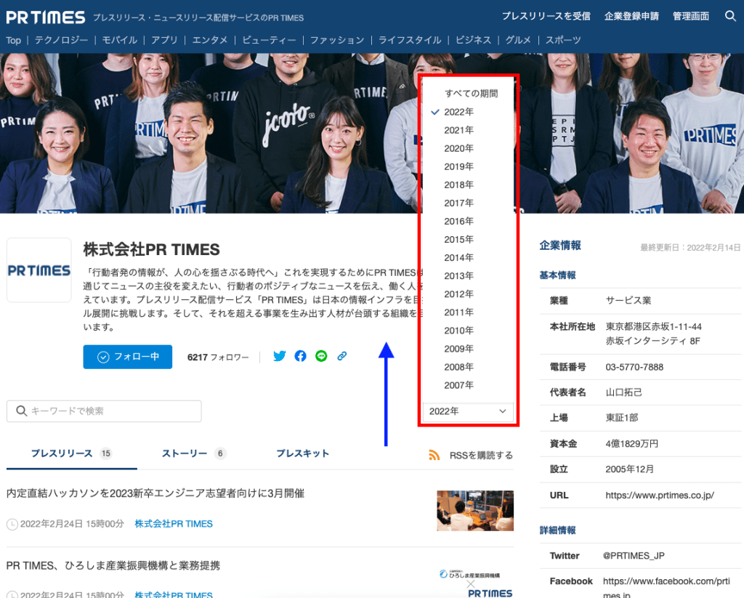This screenshot has height=598, width=744.
Task: Open the エンタメ category
Action: coord(210,41)
